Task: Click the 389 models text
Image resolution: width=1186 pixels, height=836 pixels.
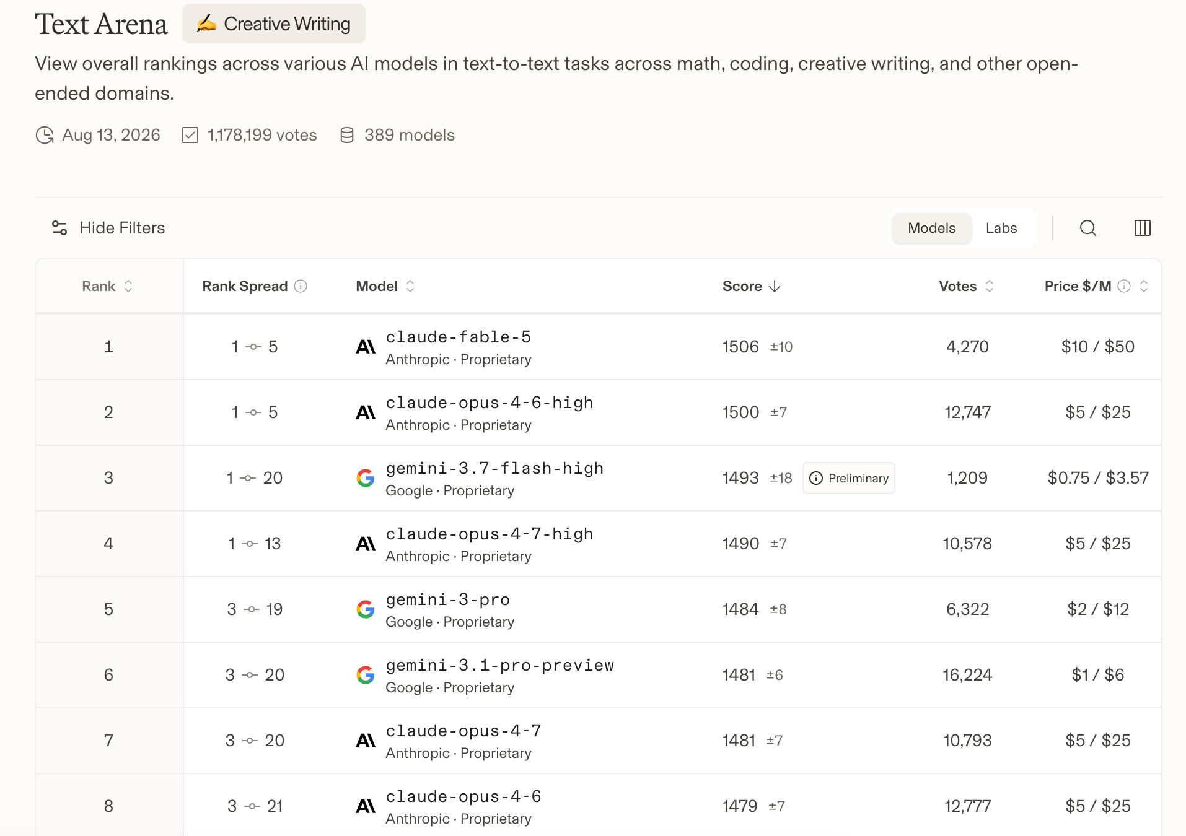Action: [410, 135]
